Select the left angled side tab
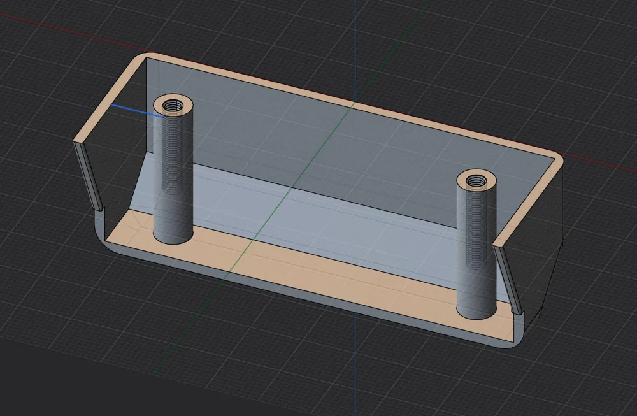637x416 pixels. click(x=89, y=175)
